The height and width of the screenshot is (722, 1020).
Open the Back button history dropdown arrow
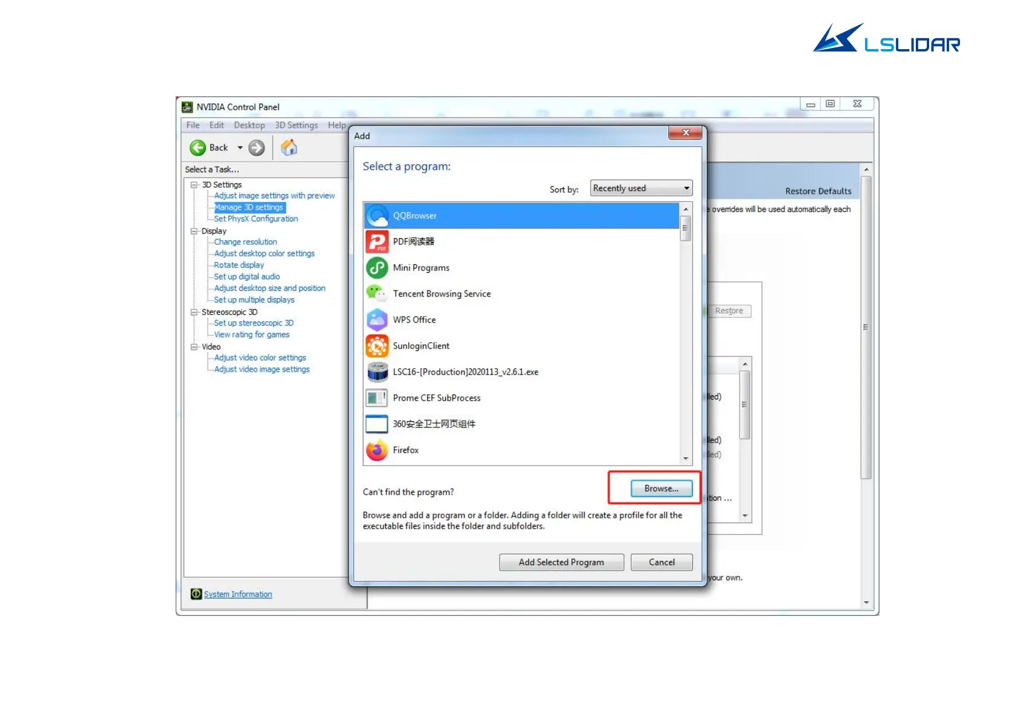click(240, 148)
